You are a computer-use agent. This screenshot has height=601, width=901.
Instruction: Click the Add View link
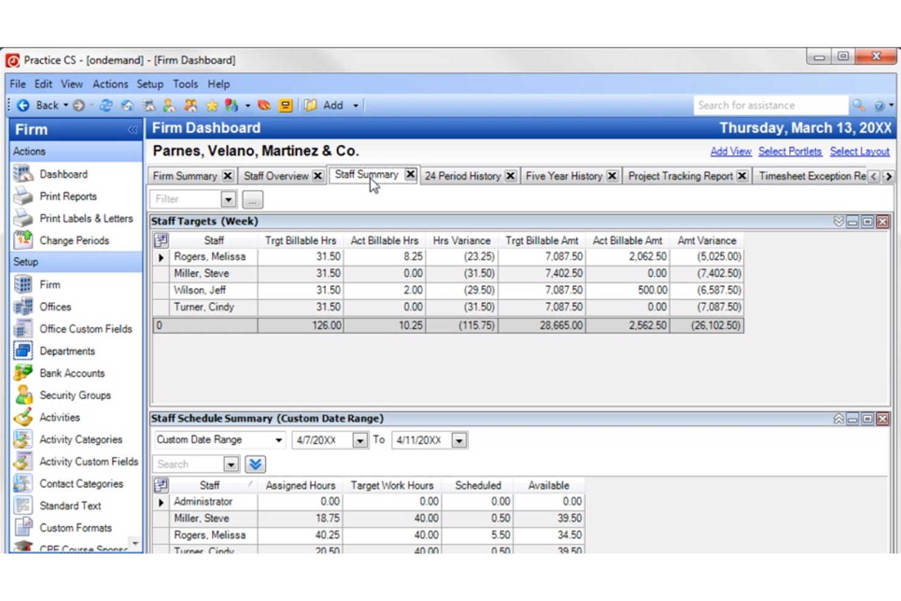(731, 152)
